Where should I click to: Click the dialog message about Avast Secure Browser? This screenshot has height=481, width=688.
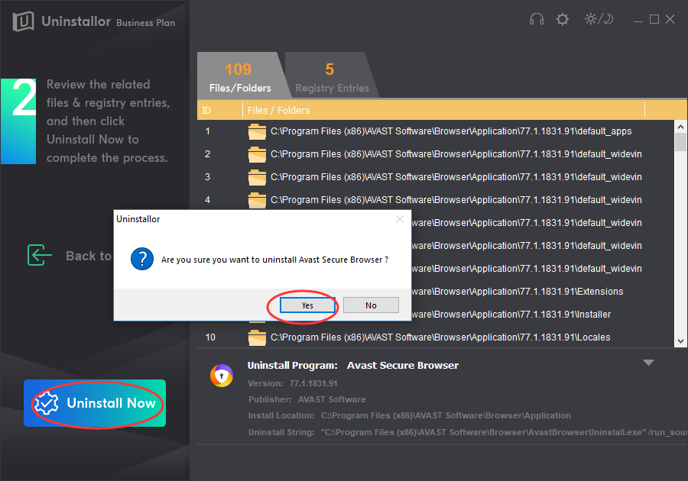coord(274,260)
